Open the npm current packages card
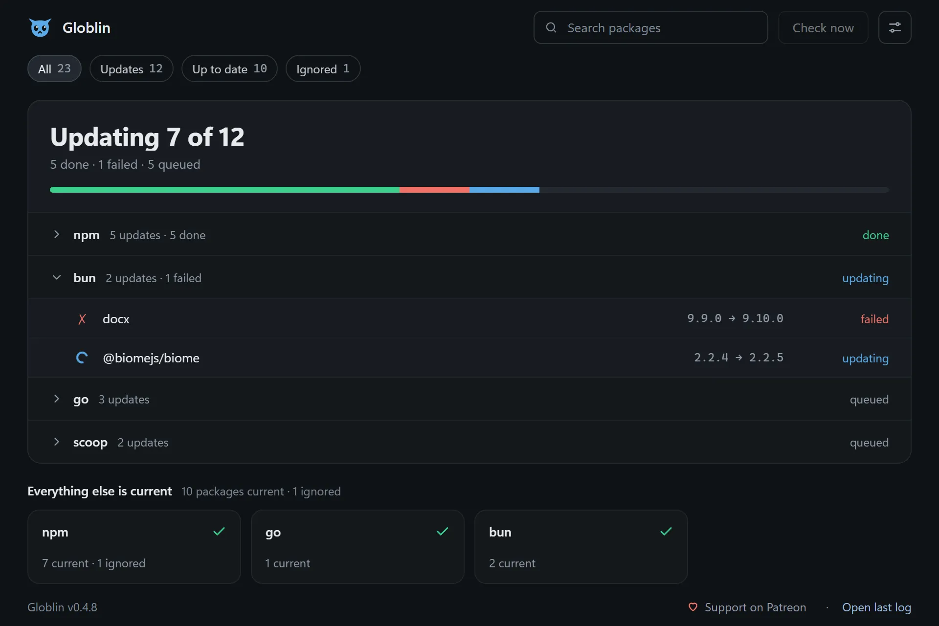 pos(134,547)
